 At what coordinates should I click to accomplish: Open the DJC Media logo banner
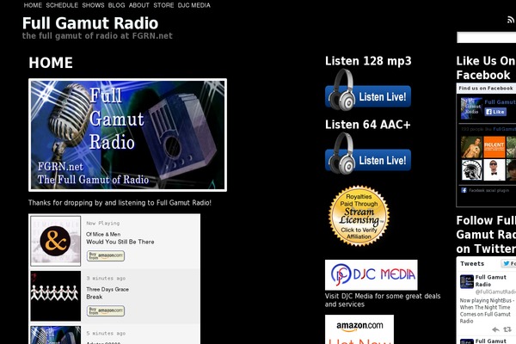pyautogui.click(x=372, y=275)
